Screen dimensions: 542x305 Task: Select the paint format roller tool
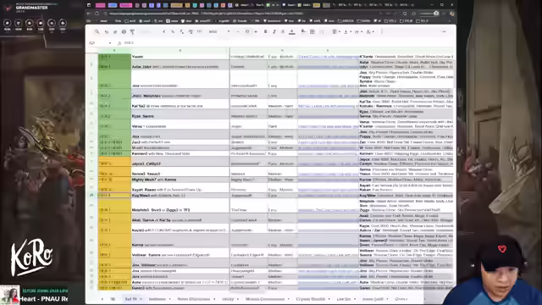pos(132,31)
